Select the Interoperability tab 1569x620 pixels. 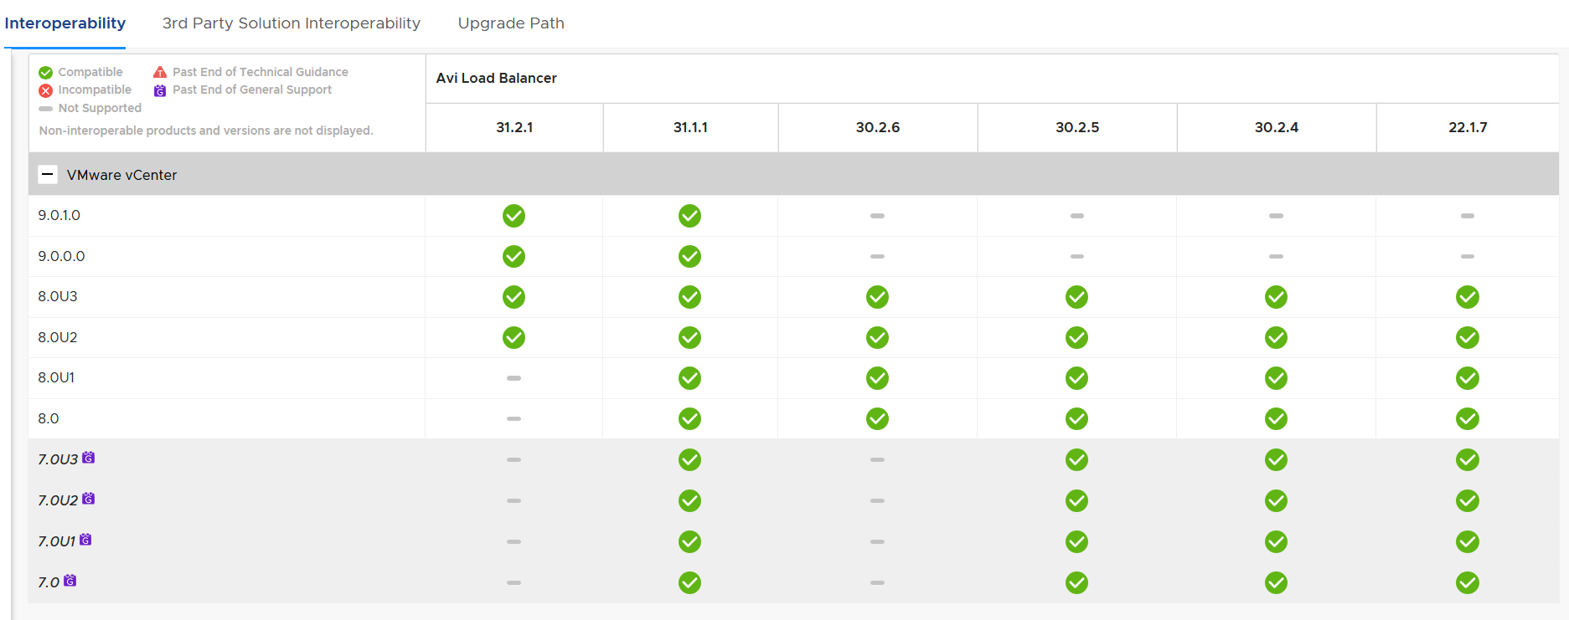65,23
